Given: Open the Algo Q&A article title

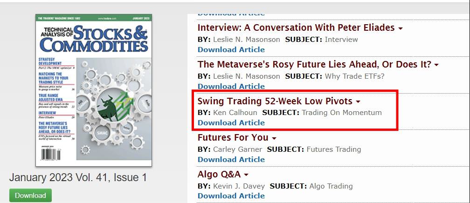Looking at the screenshot, I should coord(219,174).
